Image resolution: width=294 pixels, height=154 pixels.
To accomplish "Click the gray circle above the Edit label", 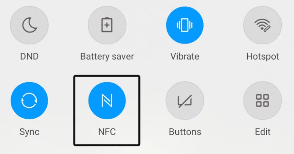I will 263,101.
